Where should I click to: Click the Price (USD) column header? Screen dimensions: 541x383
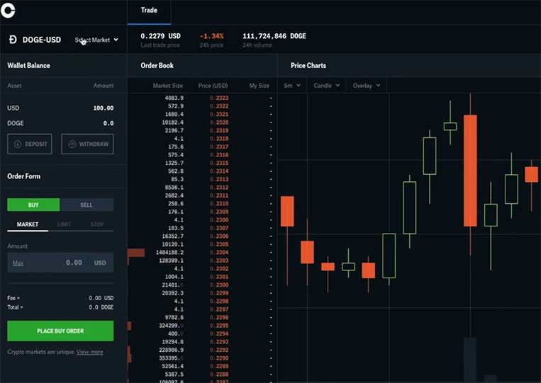coord(213,86)
